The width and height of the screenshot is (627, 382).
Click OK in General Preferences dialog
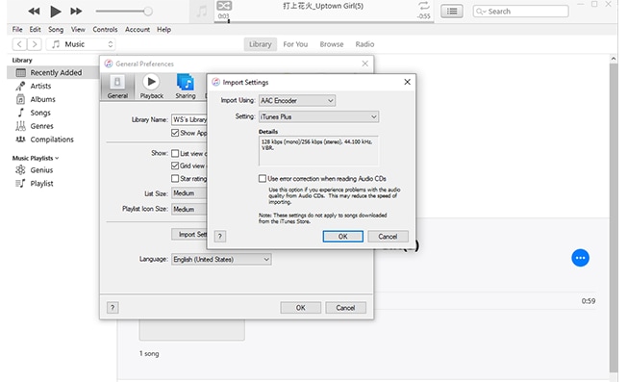point(301,308)
